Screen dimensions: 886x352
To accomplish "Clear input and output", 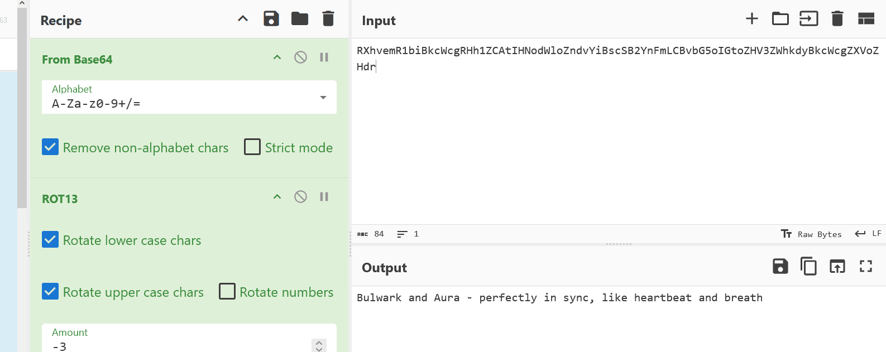I will [x=837, y=19].
